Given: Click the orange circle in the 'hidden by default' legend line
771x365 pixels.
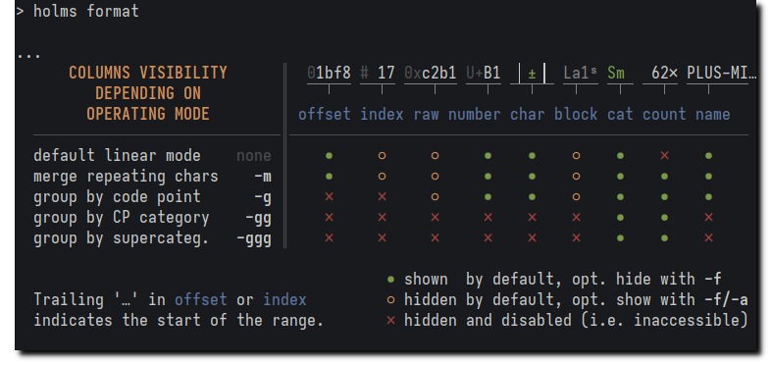Looking at the screenshot, I should point(391,300).
